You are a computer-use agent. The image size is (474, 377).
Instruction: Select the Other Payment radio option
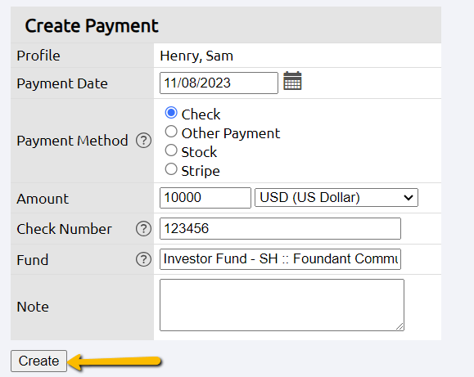click(x=171, y=132)
